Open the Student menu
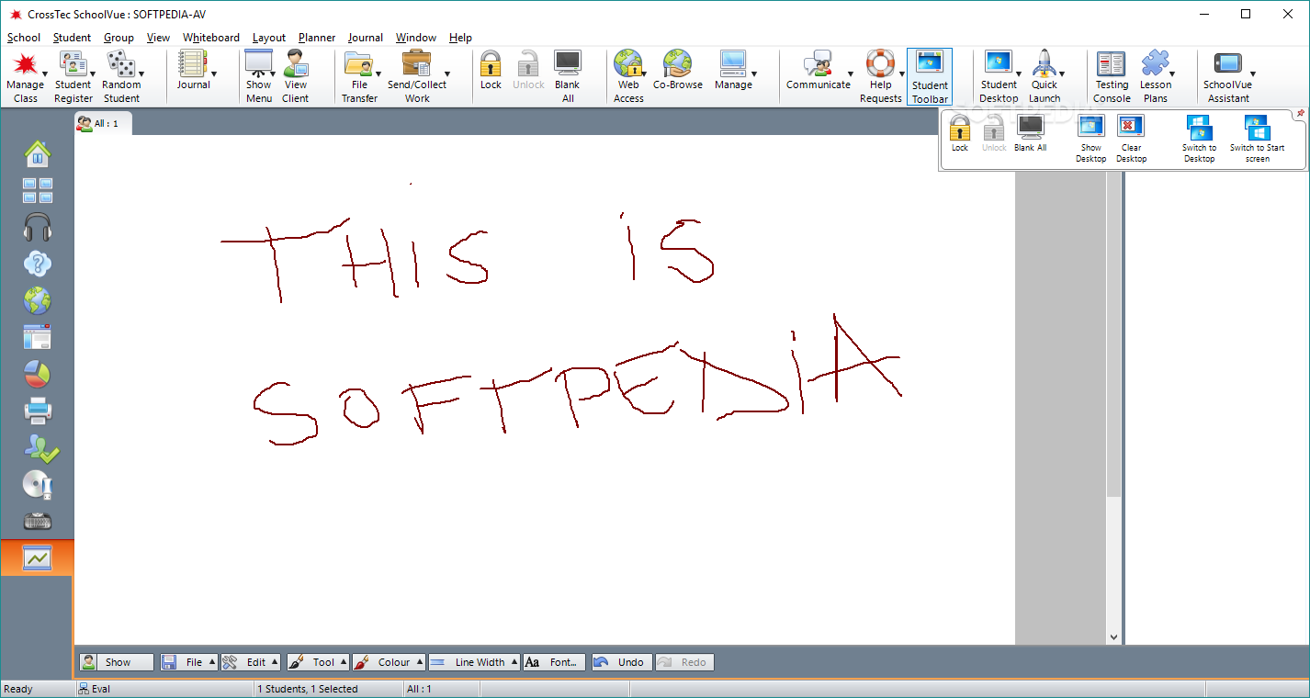Screen dimensions: 1310x698 (72, 38)
